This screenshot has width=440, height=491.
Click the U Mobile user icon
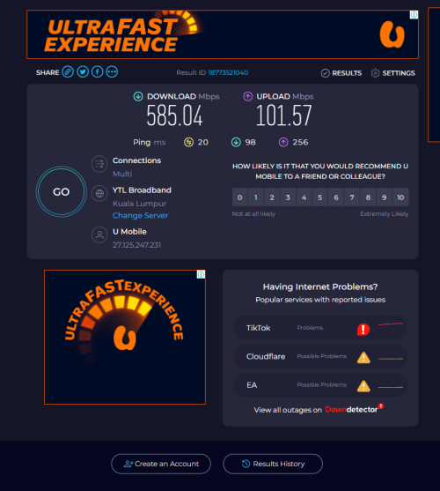[x=99, y=234]
